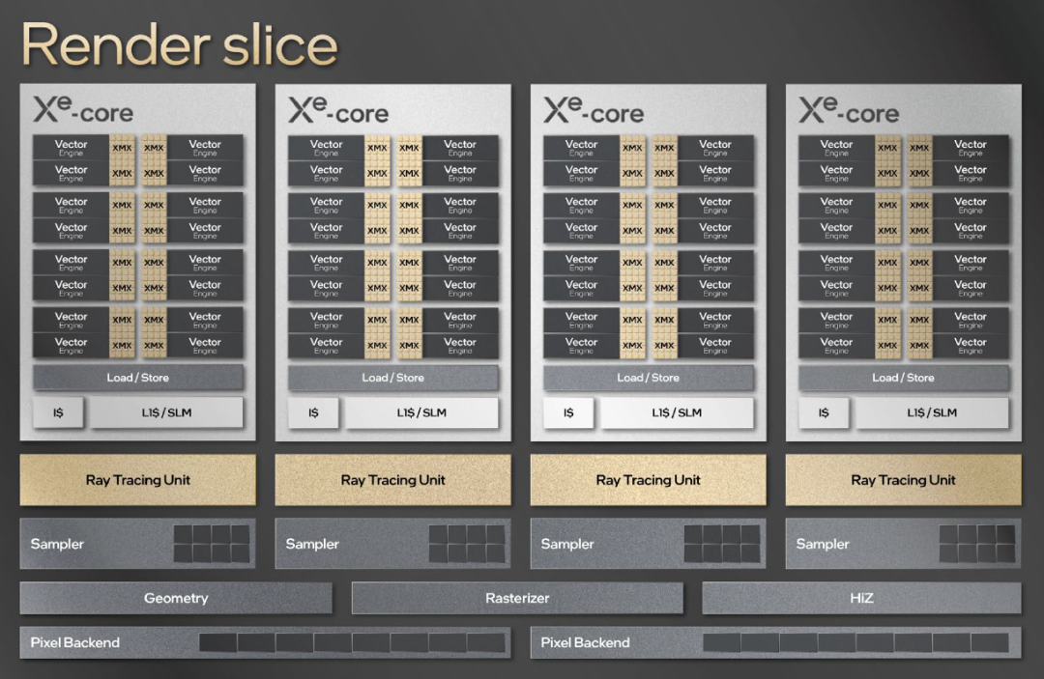Image resolution: width=1044 pixels, height=679 pixels.
Task: Select the Ray Tracing Unit under the second Xe-core
Action: click(x=392, y=479)
